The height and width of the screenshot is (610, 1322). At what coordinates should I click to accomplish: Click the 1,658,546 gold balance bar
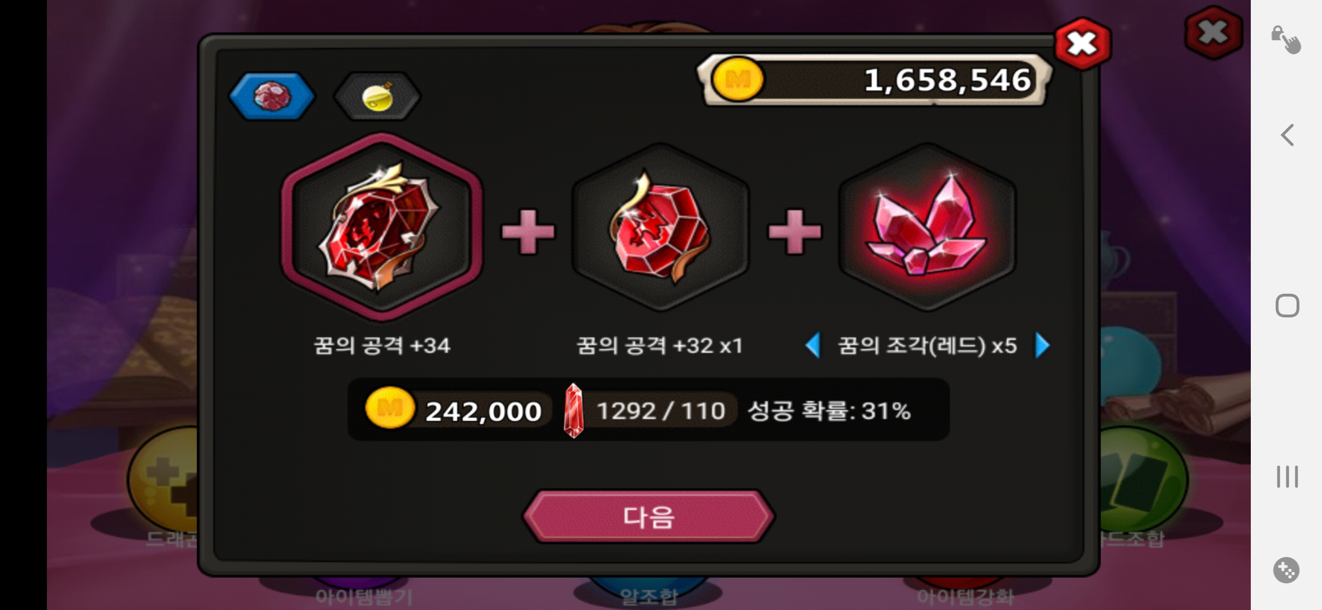pyautogui.click(x=874, y=80)
